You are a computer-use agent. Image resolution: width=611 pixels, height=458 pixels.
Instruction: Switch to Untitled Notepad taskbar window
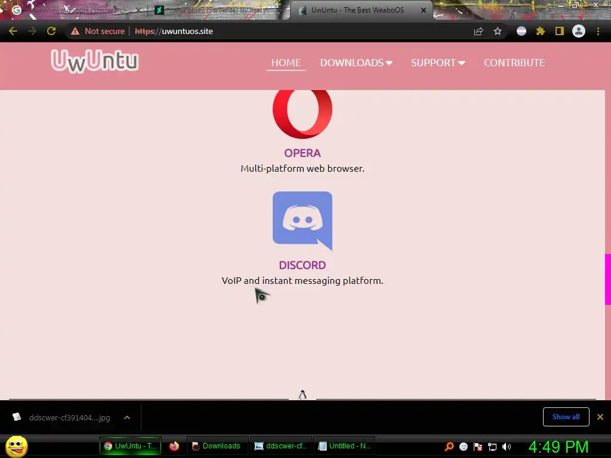(344, 446)
